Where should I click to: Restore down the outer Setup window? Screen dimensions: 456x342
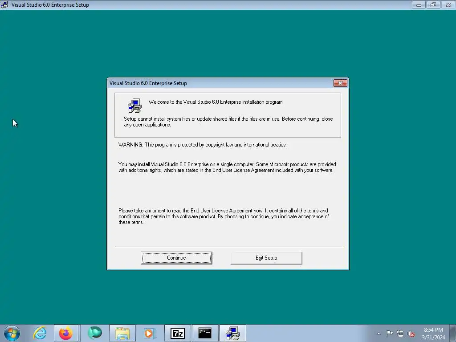(433, 4)
